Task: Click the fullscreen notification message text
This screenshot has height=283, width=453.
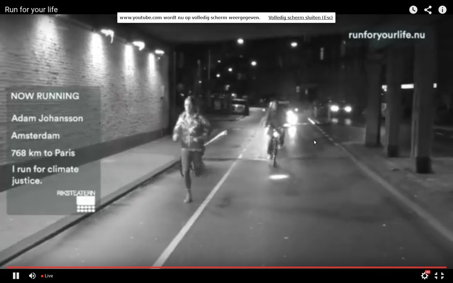Action: [190, 18]
